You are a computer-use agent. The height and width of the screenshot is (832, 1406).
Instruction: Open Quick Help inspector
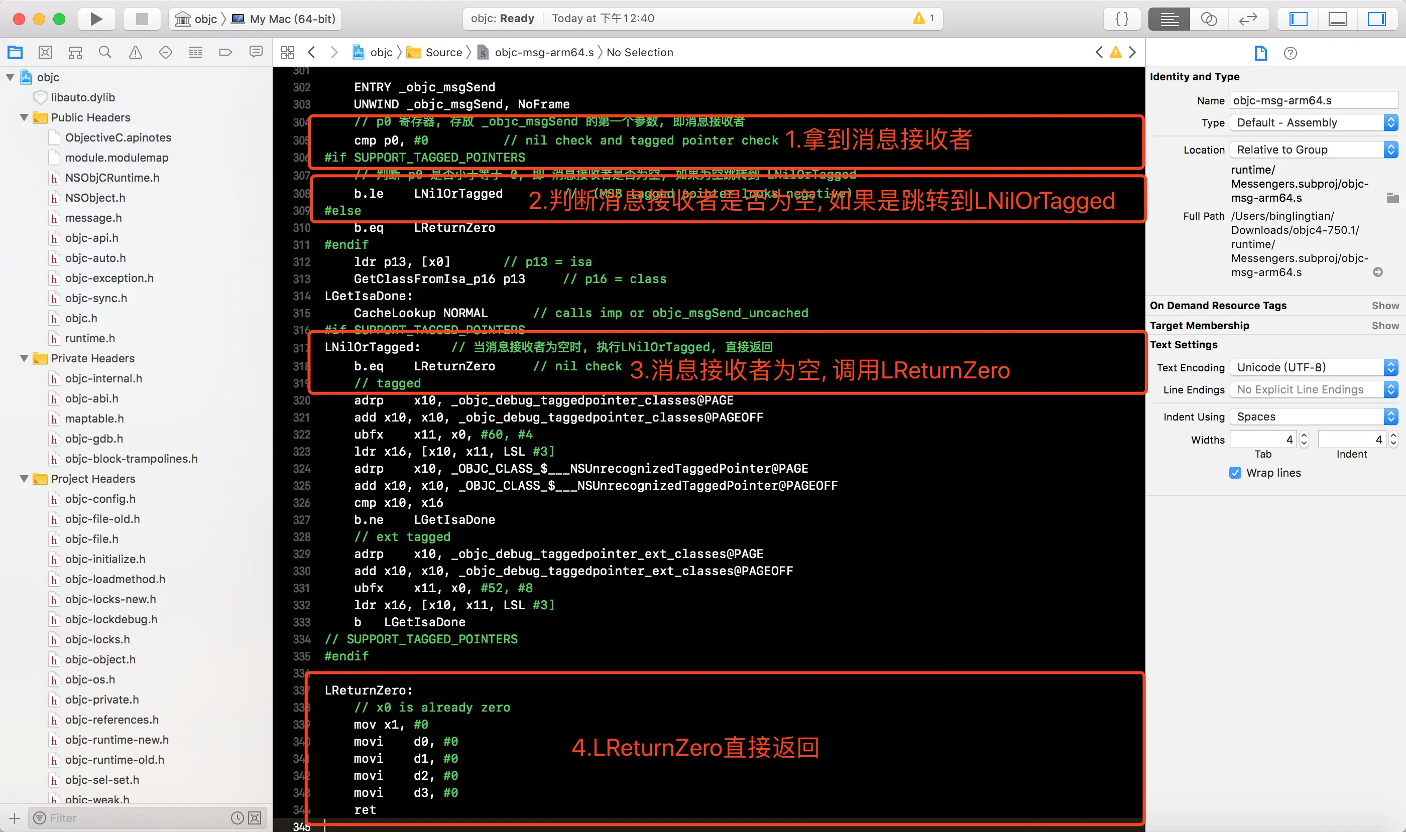(x=1290, y=53)
